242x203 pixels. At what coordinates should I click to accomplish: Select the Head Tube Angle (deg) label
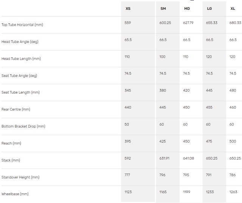[x=20, y=42]
